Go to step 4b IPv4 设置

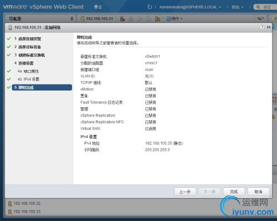pos(28,79)
